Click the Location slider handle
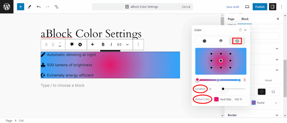 point(223,89)
